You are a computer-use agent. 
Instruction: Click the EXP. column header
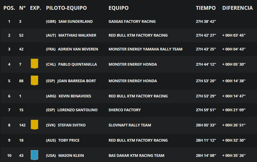(x=35, y=8)
